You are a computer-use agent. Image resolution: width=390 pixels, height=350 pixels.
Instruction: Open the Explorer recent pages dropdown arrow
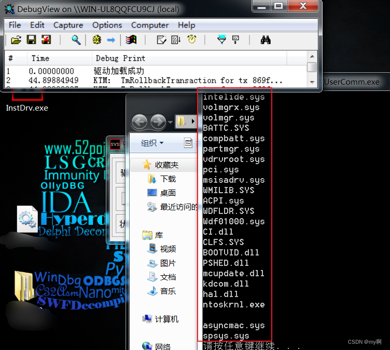(171, 122)
